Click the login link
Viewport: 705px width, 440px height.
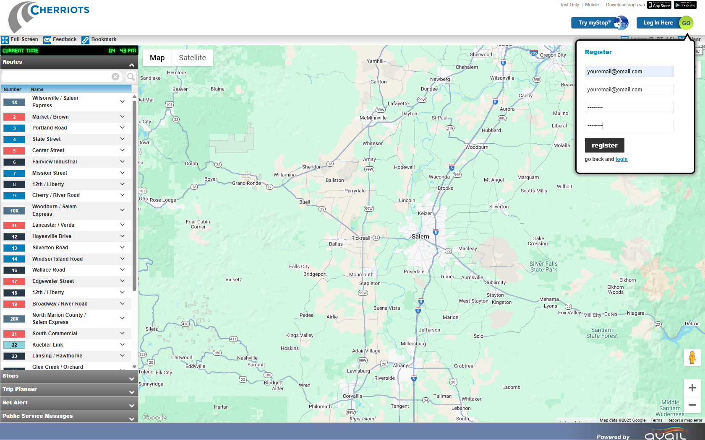click(621, 159)
